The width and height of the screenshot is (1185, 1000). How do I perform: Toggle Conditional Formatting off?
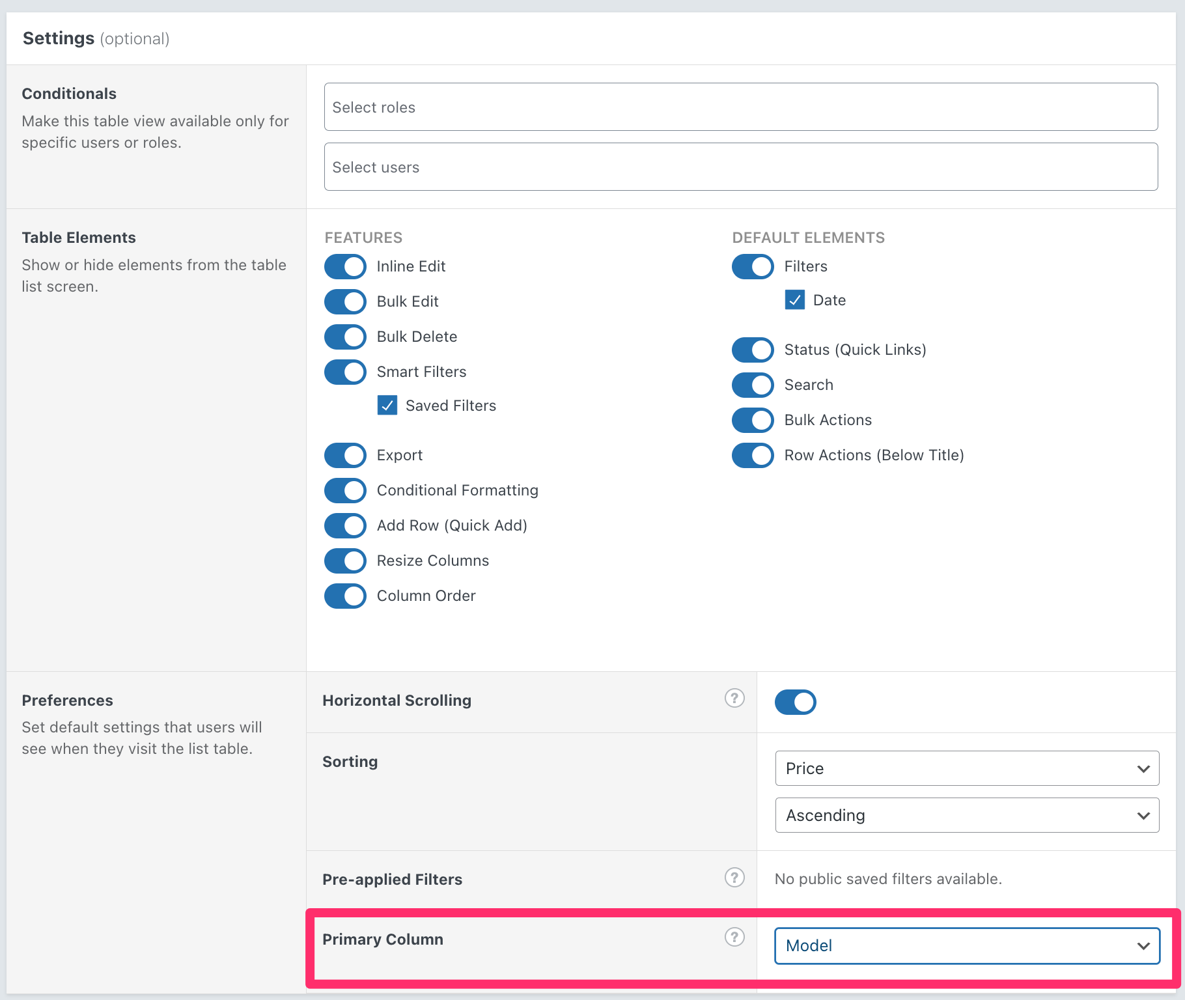pos(344,490)
